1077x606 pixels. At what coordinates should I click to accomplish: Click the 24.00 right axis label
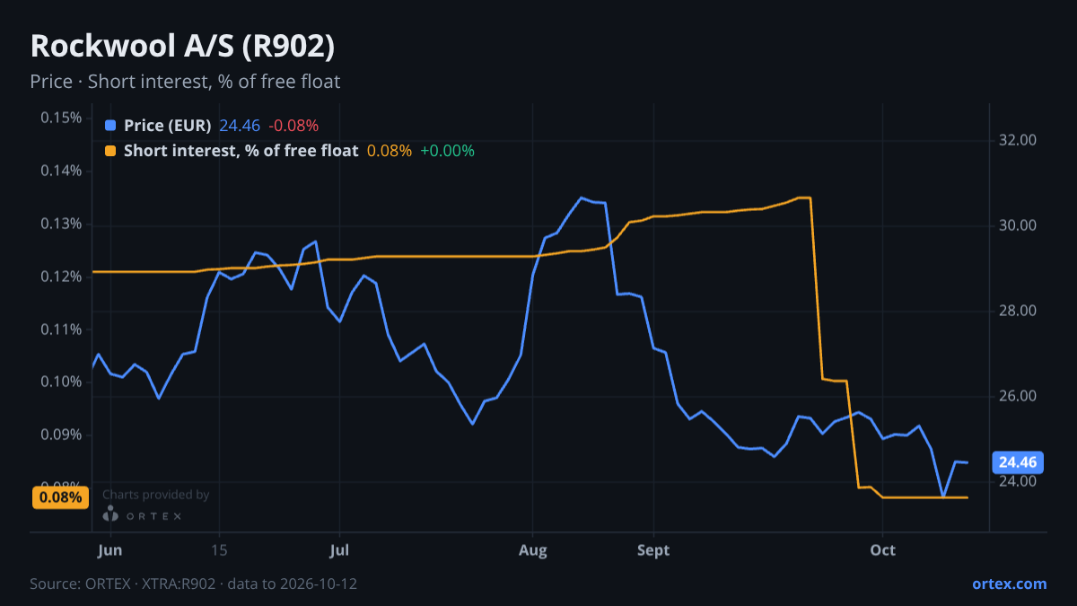1018,481
